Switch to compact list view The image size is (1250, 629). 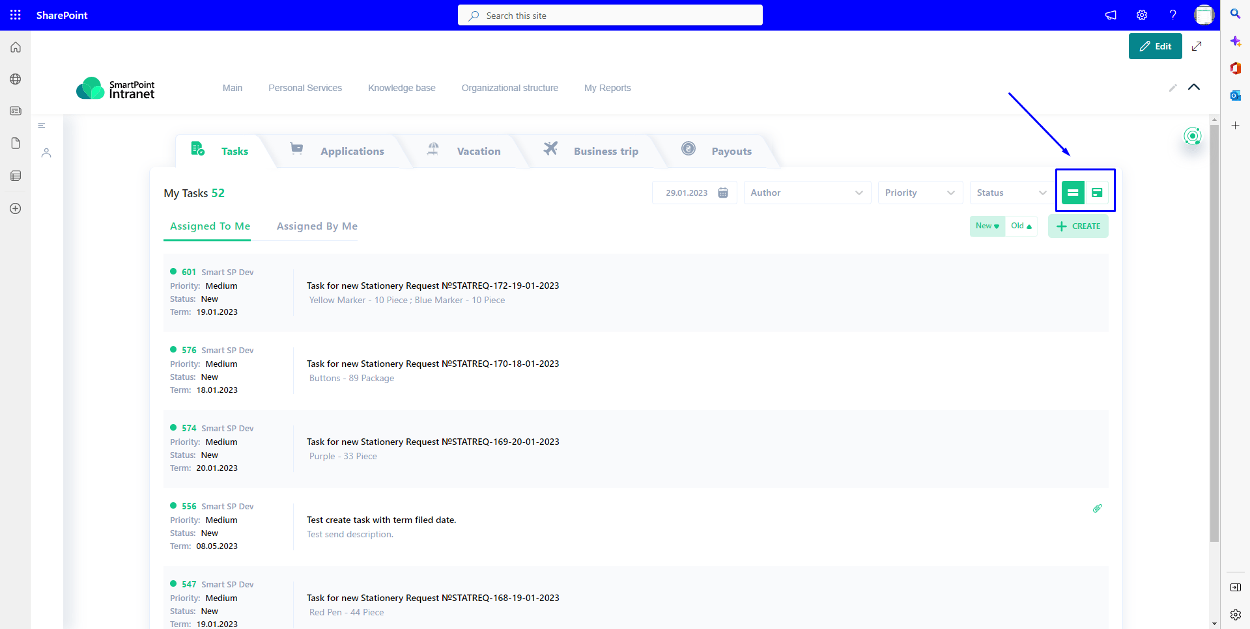(1073, 193)
